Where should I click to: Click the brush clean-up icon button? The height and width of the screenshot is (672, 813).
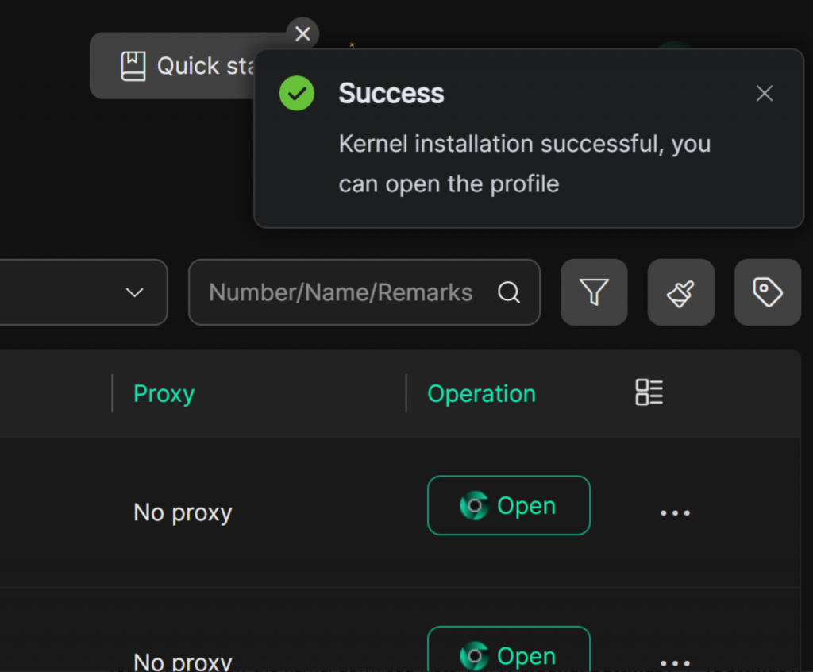pyautogui.click(x=680, y=292)
